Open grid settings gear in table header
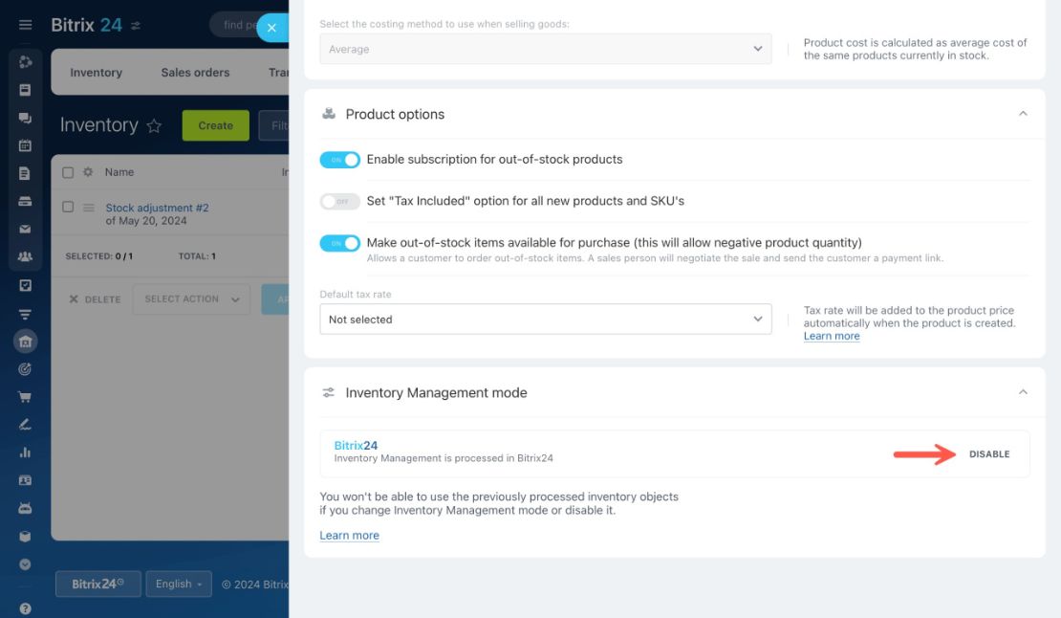This screenshot has width=1061, height=618. click(x=88, y=172)
